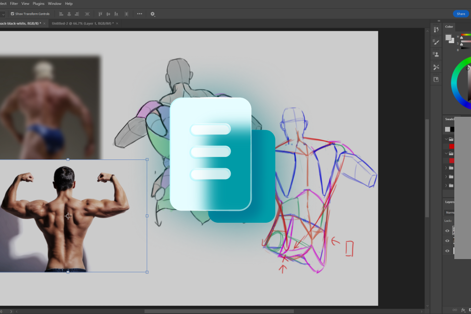Viewport: 471px width, 314px height.
Task: Add a layer style with fx icon
Action: [x=463, y=310]
